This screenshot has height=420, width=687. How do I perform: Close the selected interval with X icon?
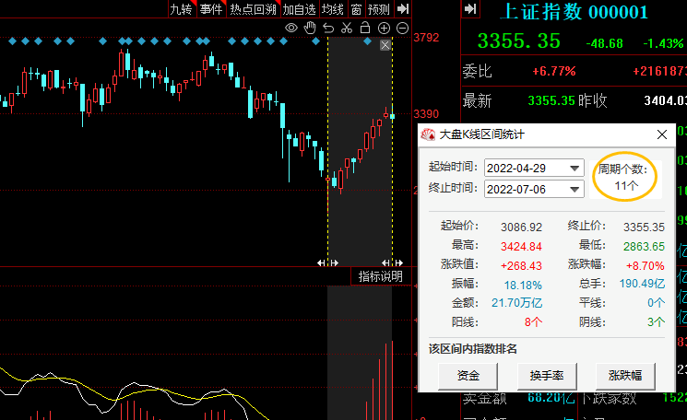click(x=385, y=46)
